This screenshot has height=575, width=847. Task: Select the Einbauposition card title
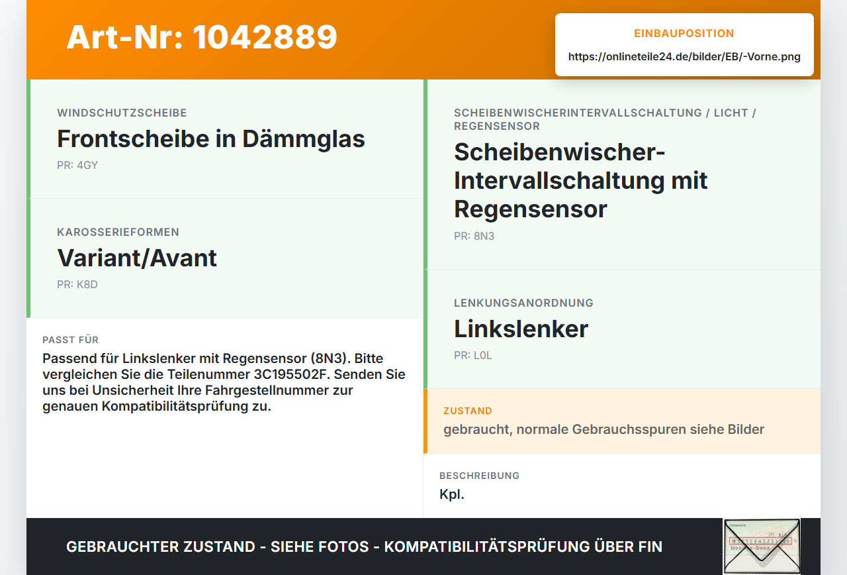pyautogui.click(x=684, y=34)
